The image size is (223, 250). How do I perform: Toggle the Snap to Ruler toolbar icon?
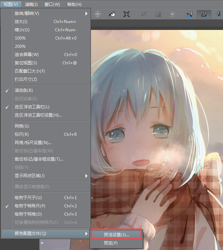pos(190,14)
